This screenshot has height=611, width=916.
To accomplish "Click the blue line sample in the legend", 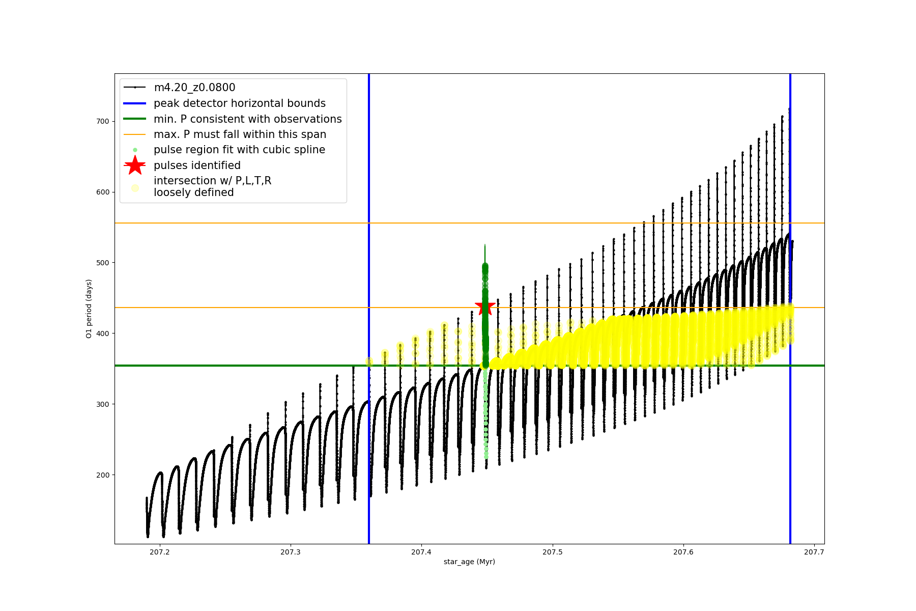I will (135, 103).
